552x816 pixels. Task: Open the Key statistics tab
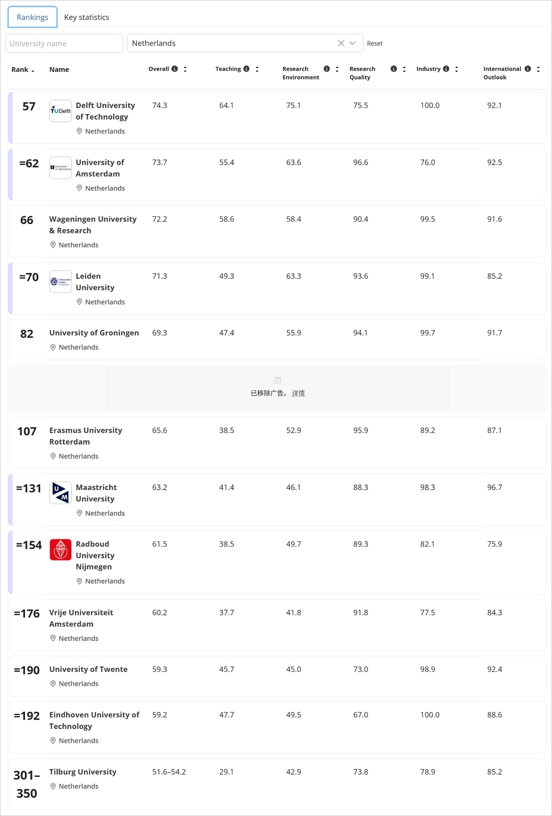[87, 17]
